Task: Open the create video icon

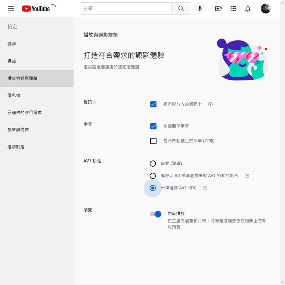Action: click(x=218, y=8)
